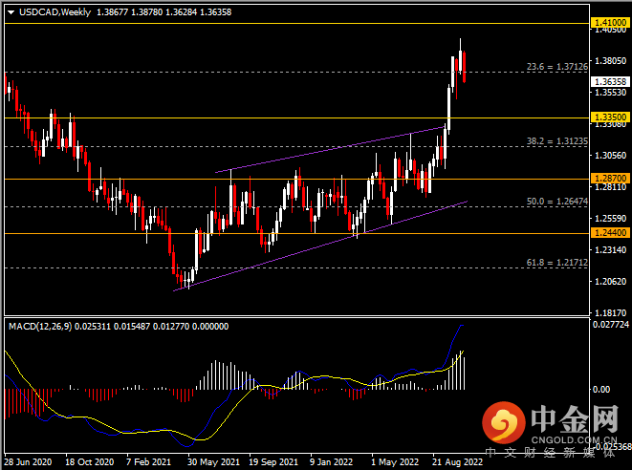Click the 1.18170 price axis value
The width and height of the screenshot is (632, 470).
[611, 312]
